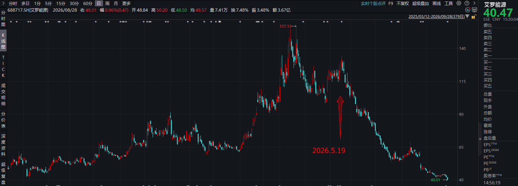Select the 日 daily period tab
518x186 pixels.
[99, 3]
